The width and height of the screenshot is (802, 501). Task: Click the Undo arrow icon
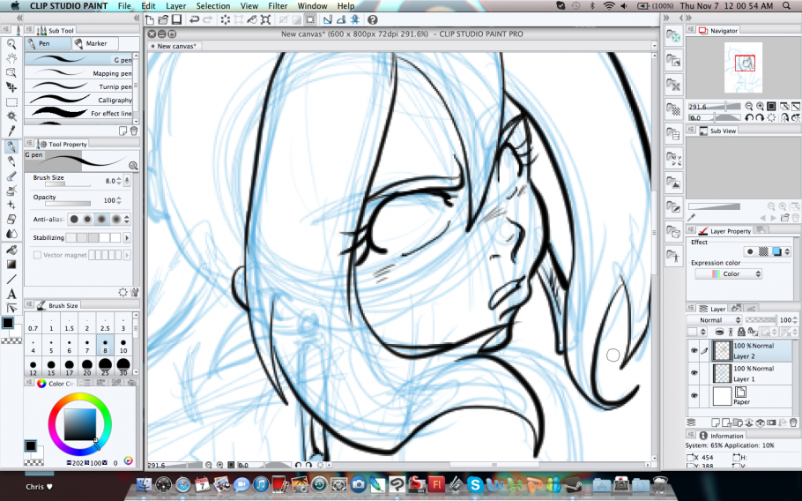195,20
